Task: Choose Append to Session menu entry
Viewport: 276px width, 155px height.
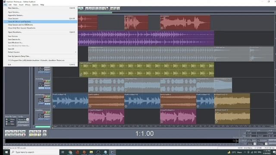Action: coord(40,15)
